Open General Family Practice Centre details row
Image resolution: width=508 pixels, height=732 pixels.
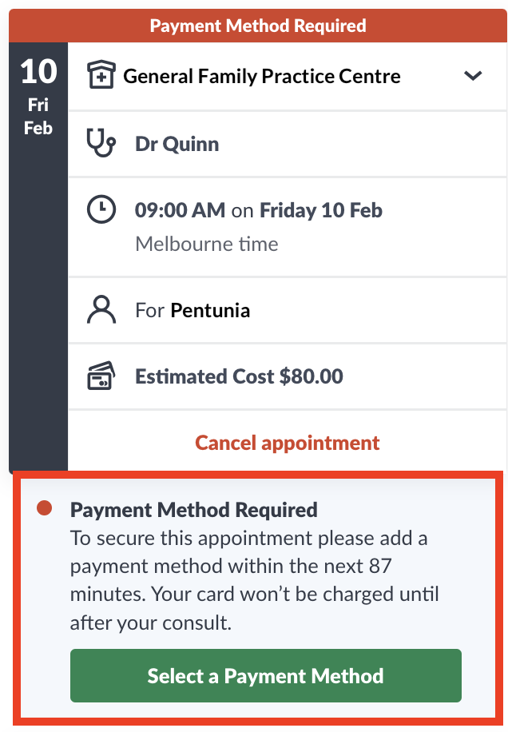click(288, 76)
